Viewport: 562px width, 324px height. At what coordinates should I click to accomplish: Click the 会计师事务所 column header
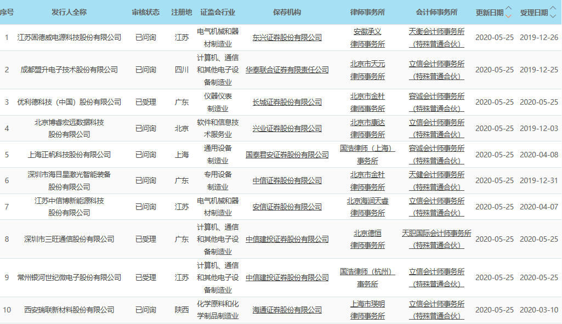coord(436,12)
